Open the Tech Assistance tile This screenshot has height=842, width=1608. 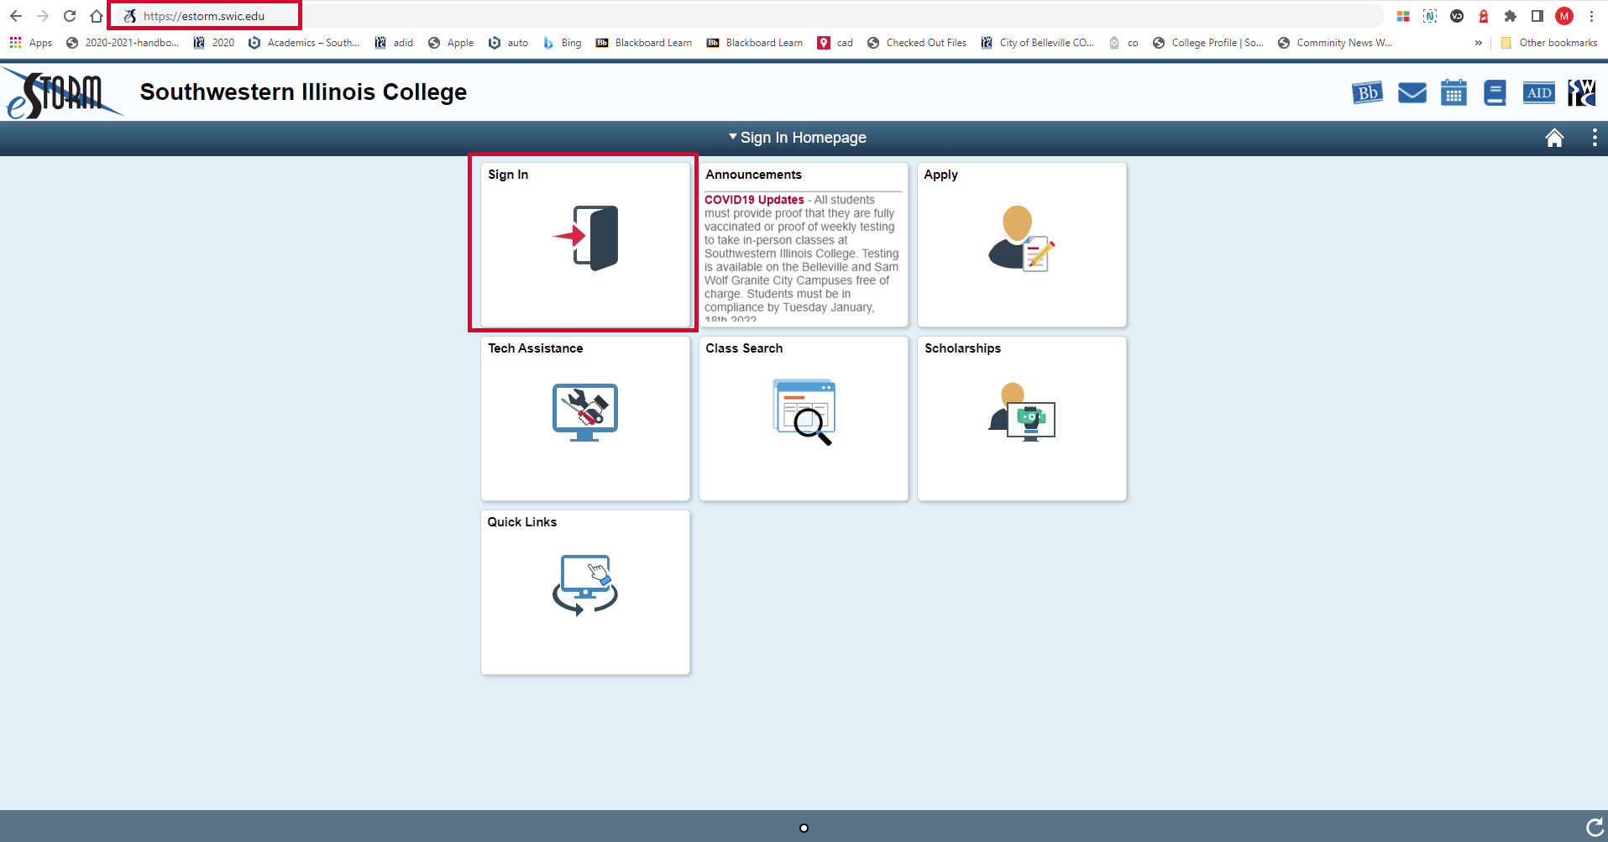pyautogui.click(x=584, y=418)
